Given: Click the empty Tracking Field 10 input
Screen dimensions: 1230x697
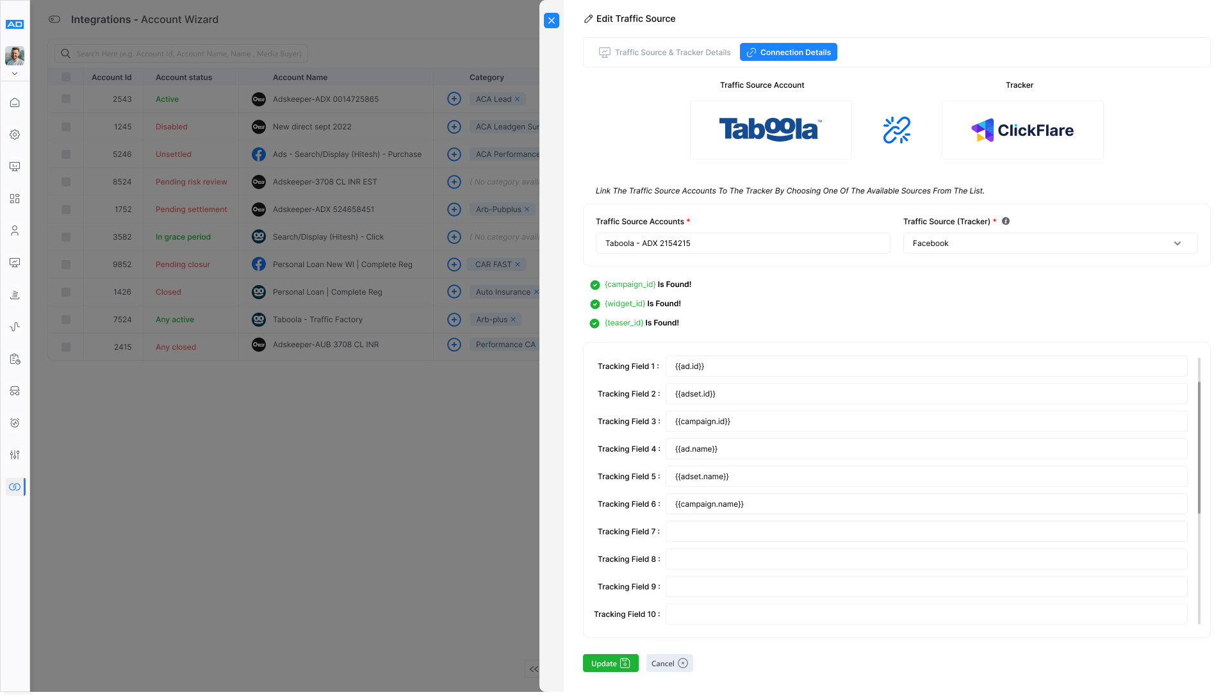Looking at the screenshot, I should 926,614.
